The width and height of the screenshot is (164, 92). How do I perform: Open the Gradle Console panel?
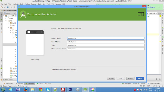click(139, 84)
